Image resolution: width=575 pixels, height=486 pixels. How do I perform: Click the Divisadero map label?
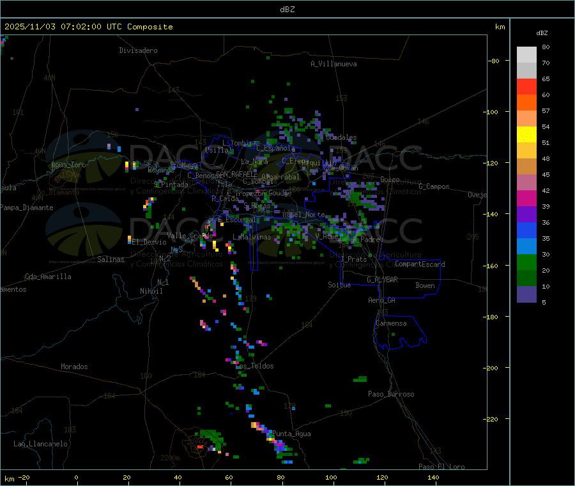tap(138, 50)
